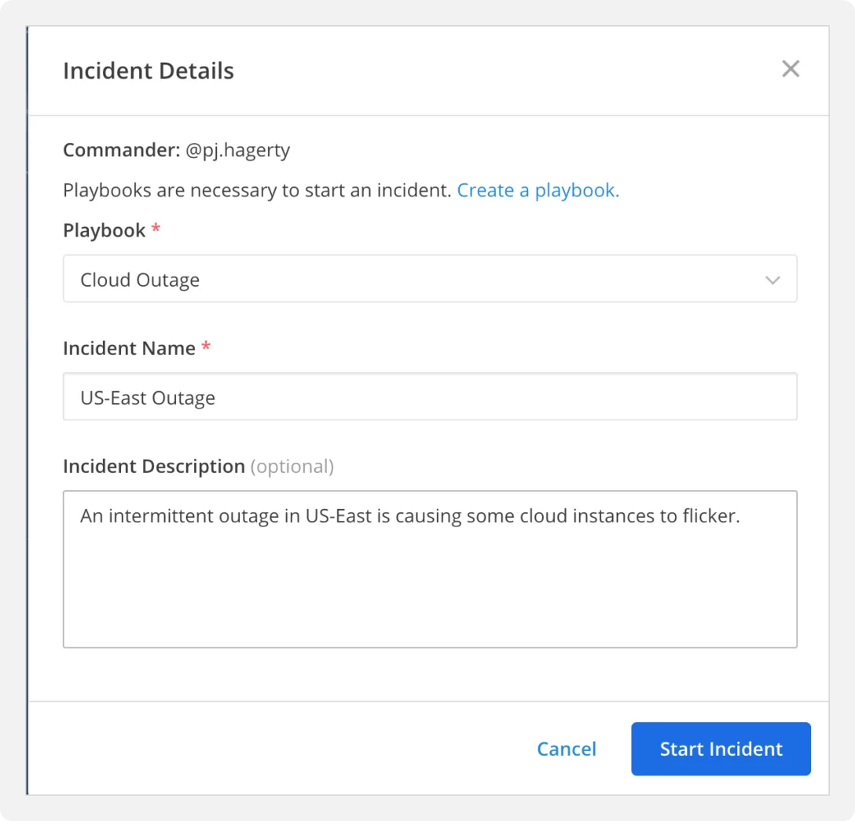Click the Start Incident button

tap(721, 749)
